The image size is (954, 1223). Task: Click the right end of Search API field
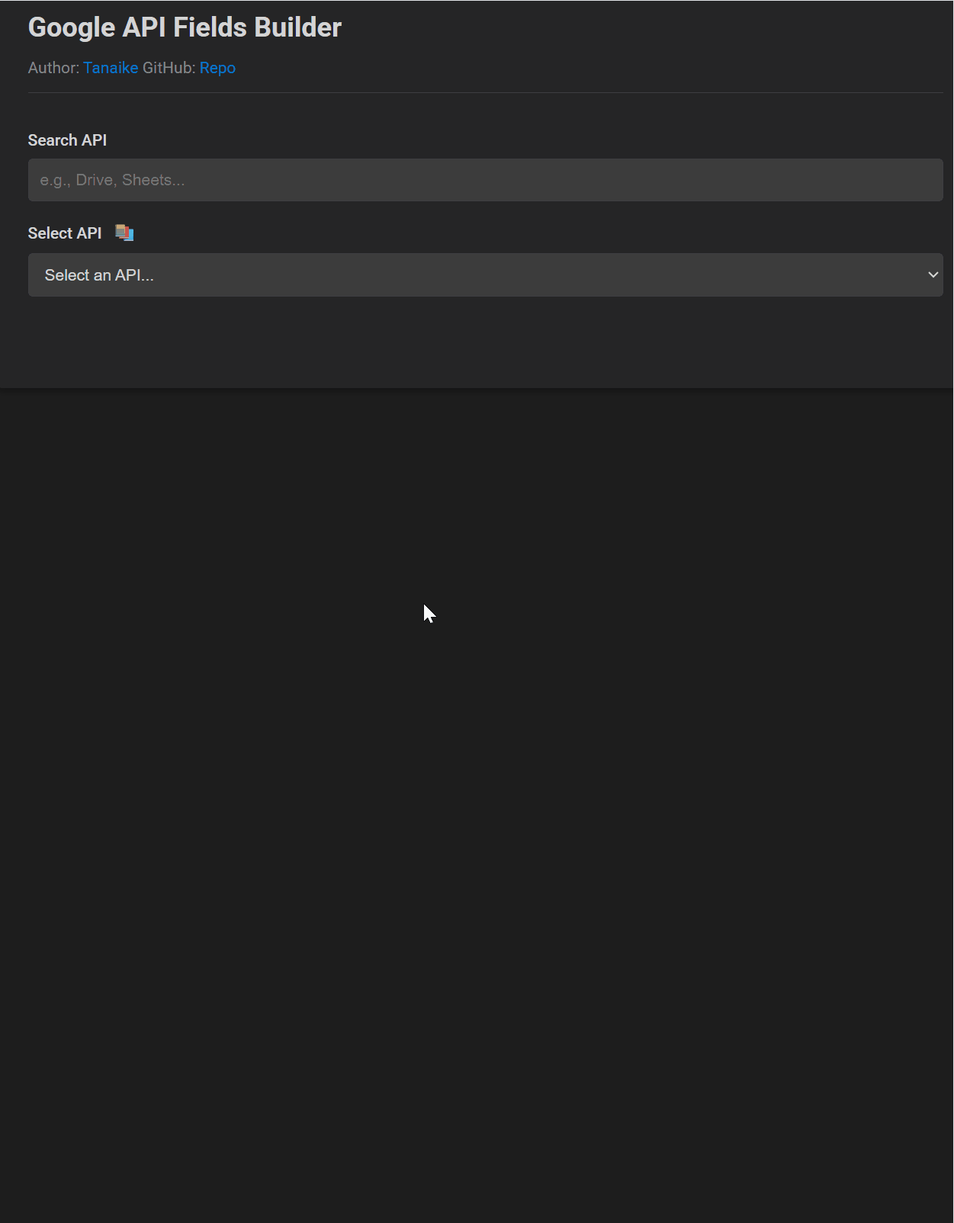(923, 180)
